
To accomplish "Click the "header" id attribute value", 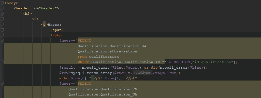I will [48, 8].
